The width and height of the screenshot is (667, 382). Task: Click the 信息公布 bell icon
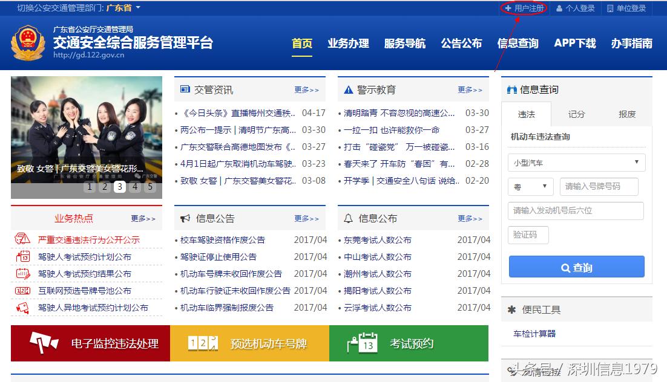(349, 218)
